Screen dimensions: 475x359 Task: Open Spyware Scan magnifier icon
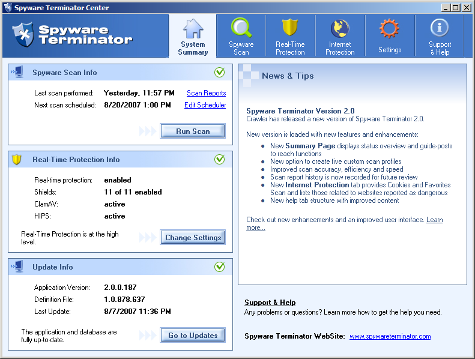[x=241, y=28]
